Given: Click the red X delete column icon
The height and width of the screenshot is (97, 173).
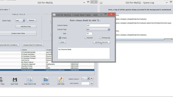Looking at the screenshot, I should pyautogui.click(x=92, y=78).
